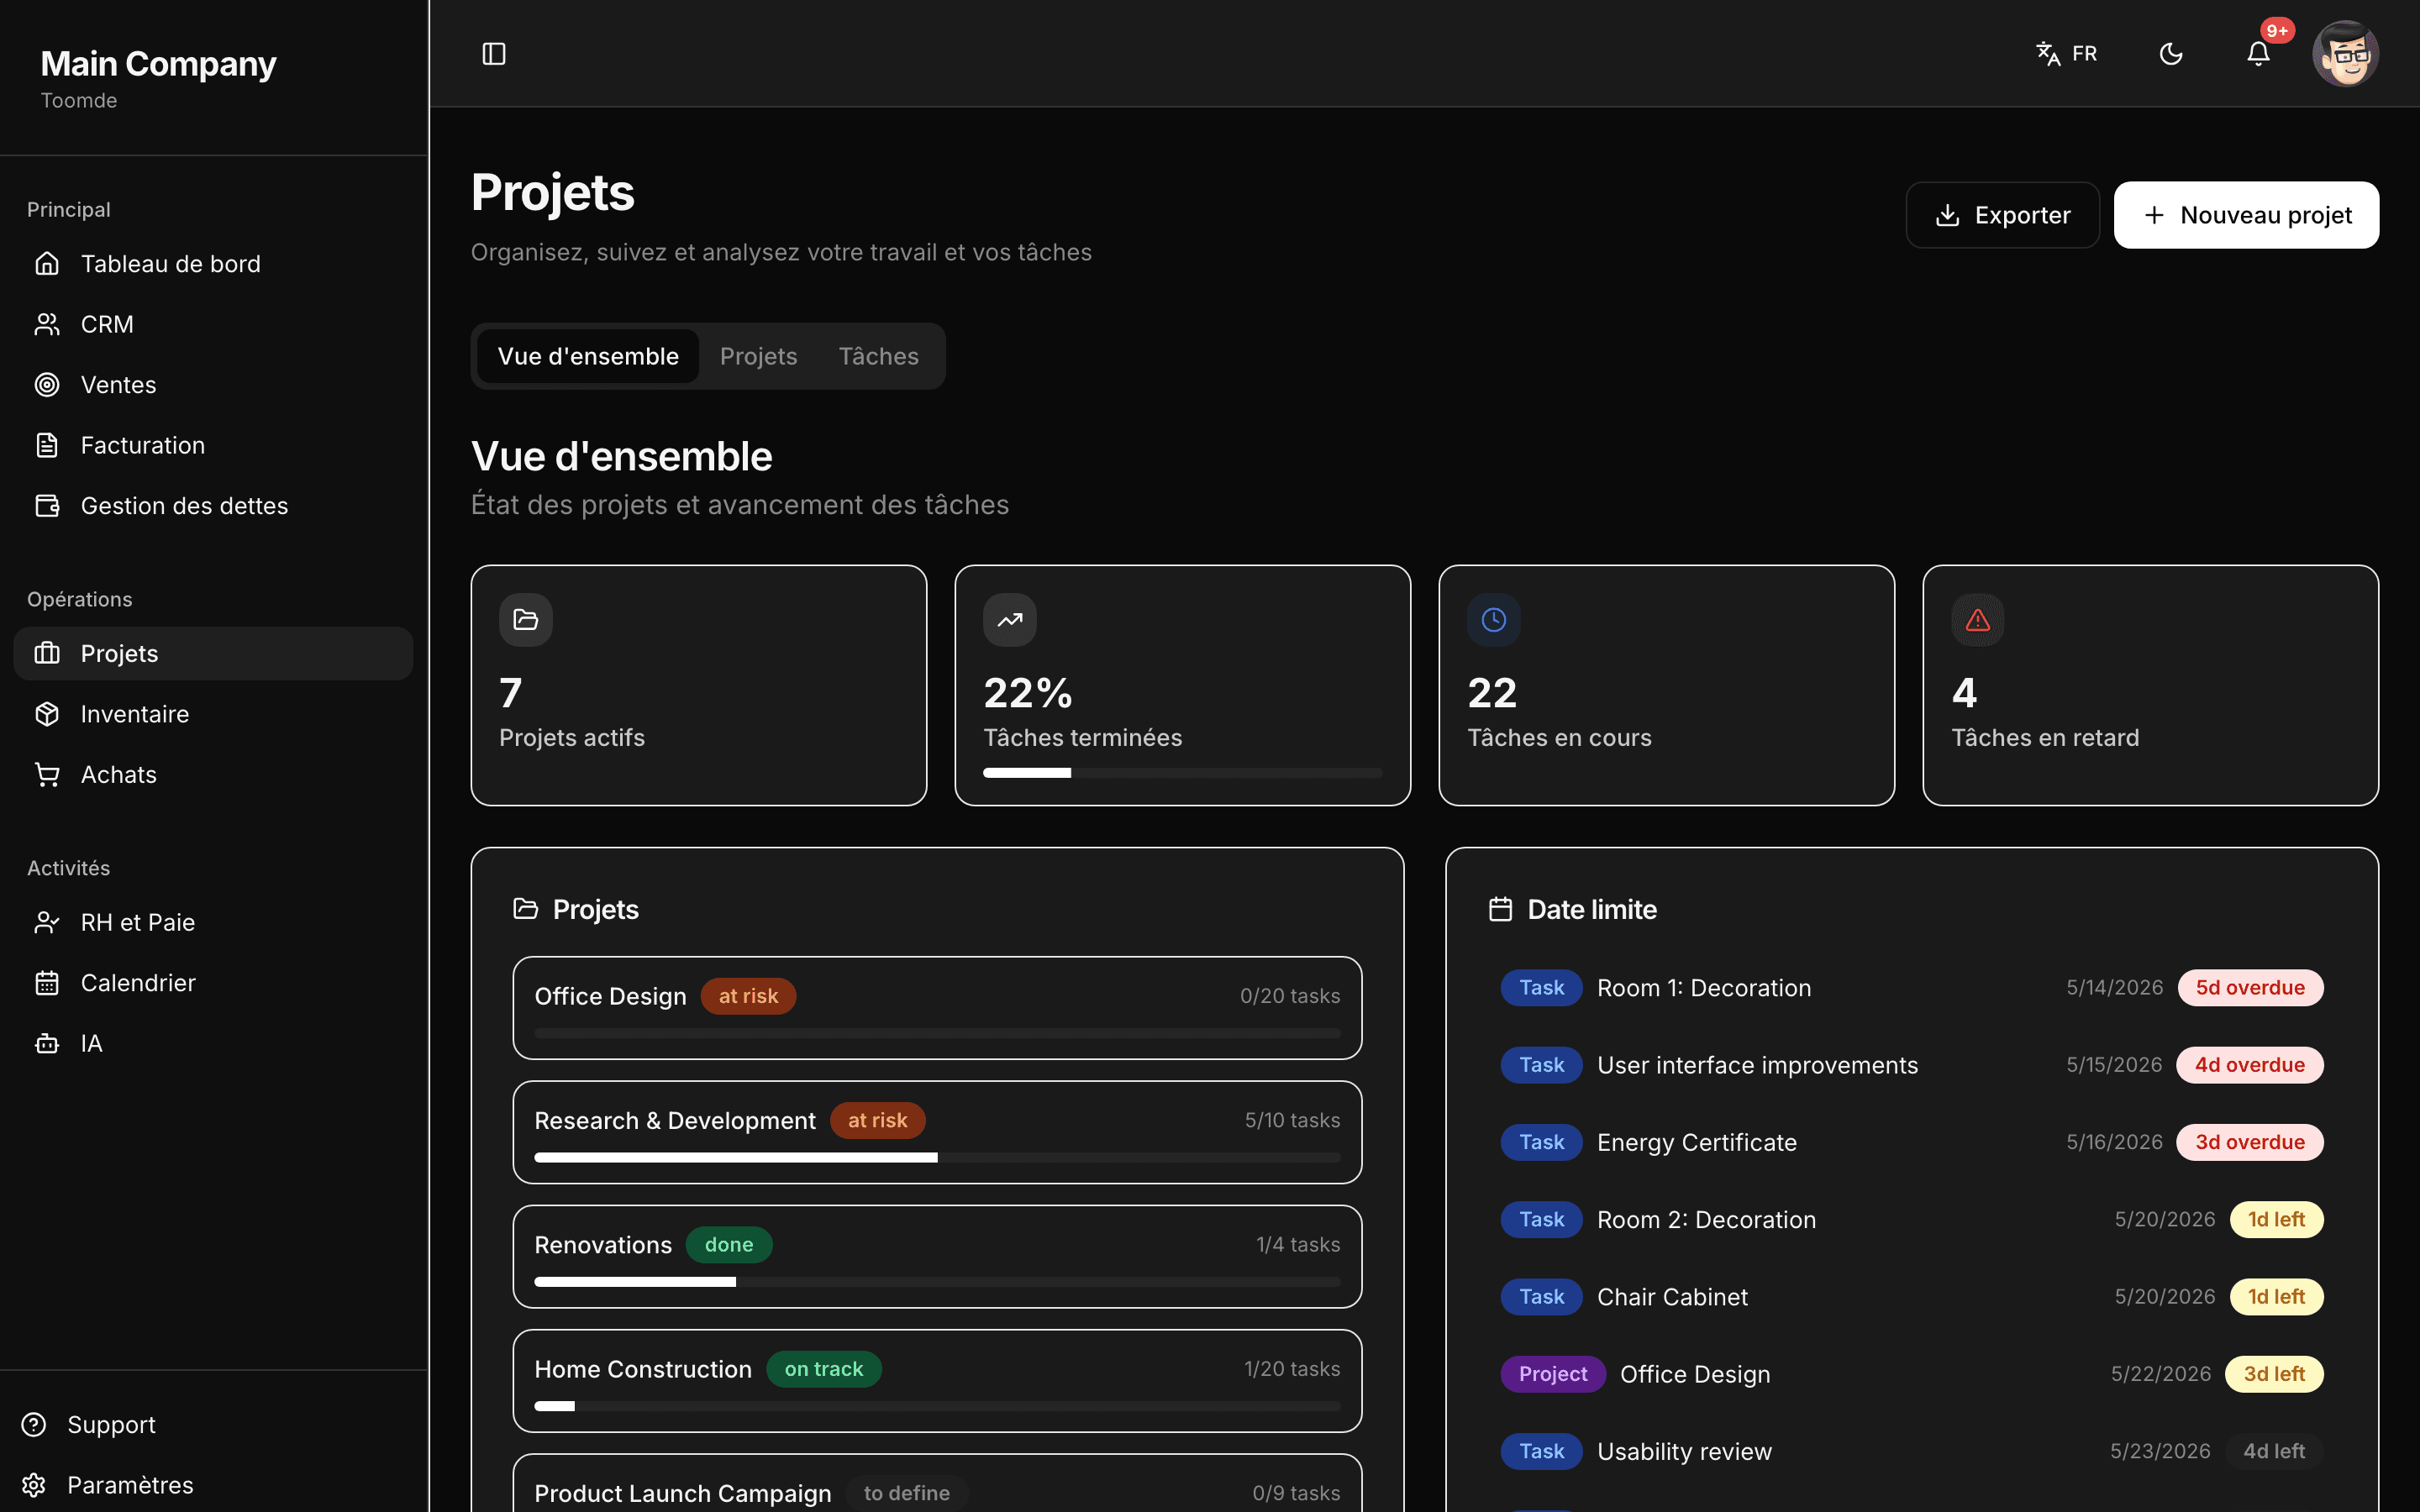
Task: Click the "done" badge on Renovations
Action: click(729, 1245)
